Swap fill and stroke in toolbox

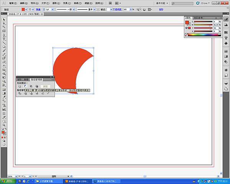point(6,129)
